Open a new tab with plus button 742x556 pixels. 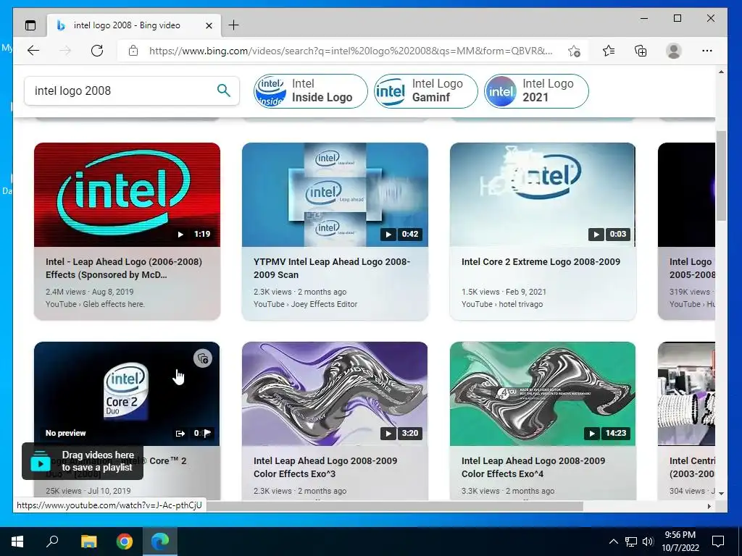coord(234,25)
